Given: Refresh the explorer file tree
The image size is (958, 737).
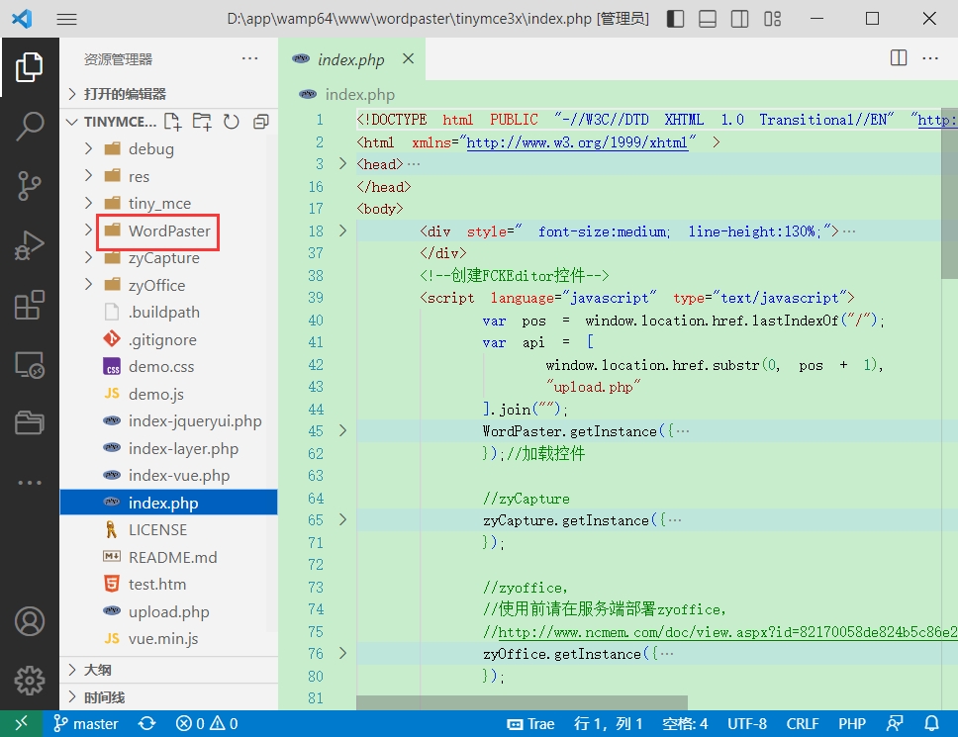Looking at the screenshot, I should click(232, 122).
